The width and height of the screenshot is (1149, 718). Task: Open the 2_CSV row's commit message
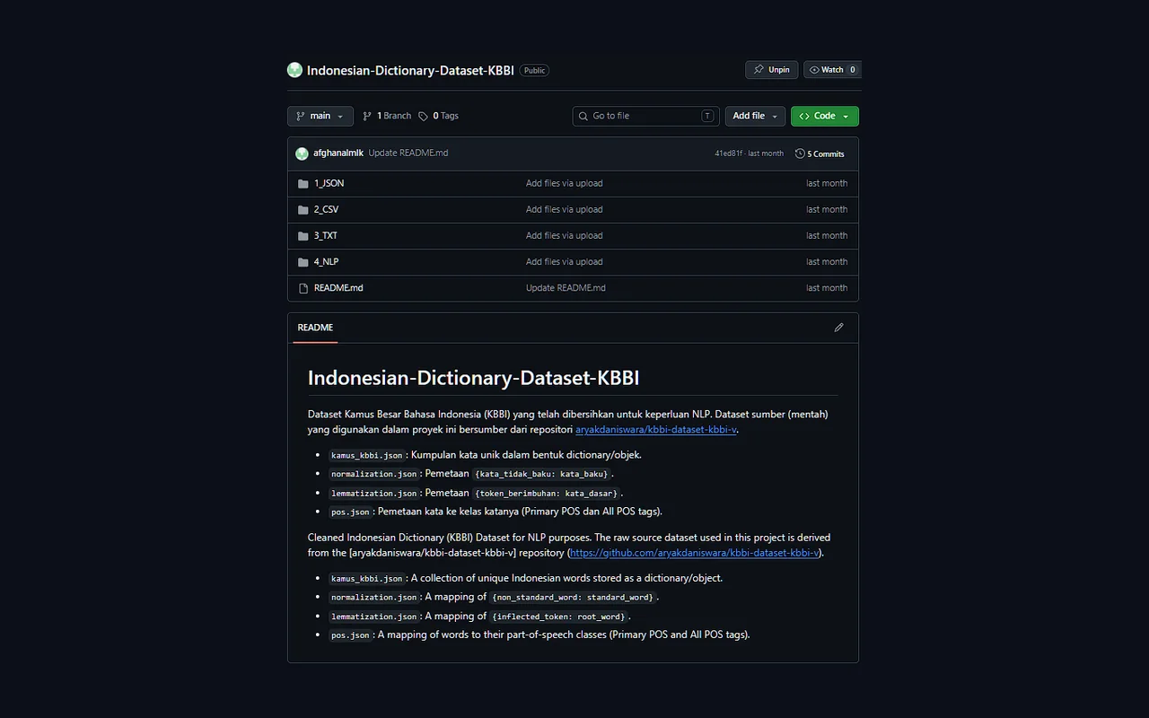point(564,209)
